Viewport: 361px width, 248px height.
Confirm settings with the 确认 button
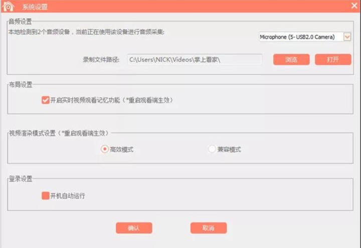(x=134, y=228)
